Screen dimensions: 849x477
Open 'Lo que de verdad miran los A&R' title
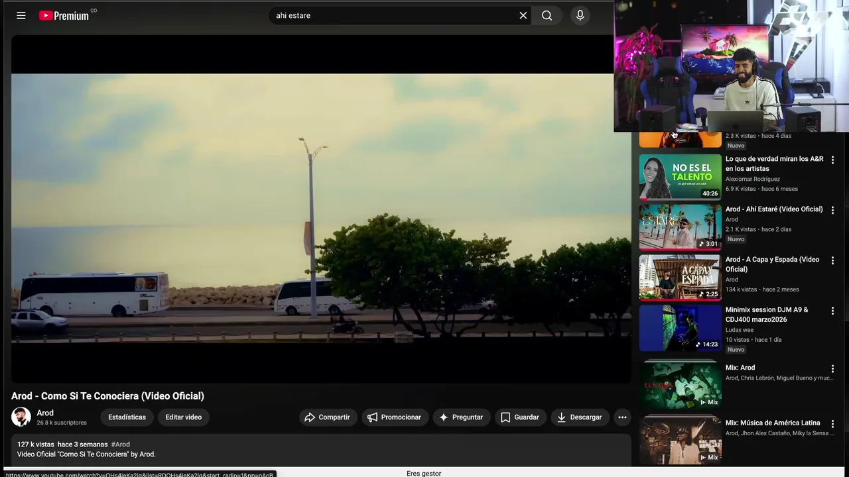pyautogui.click(x=774, y=164)
